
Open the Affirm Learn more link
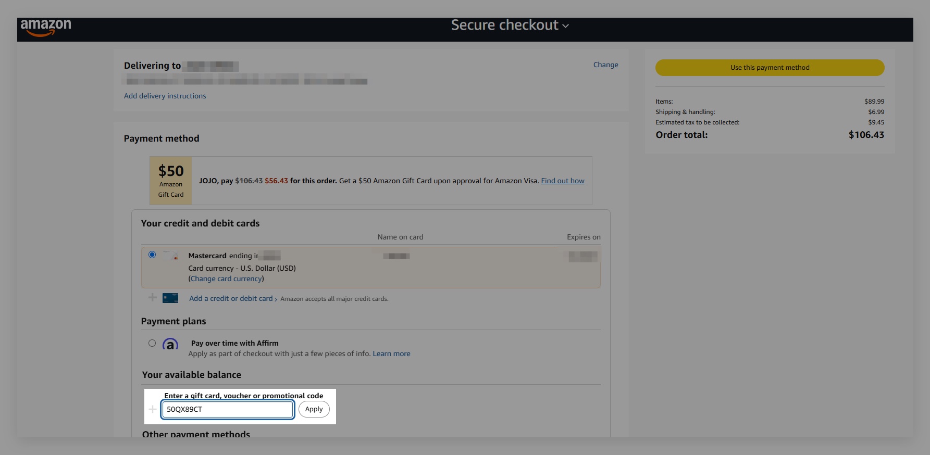[x=391, y=353]
